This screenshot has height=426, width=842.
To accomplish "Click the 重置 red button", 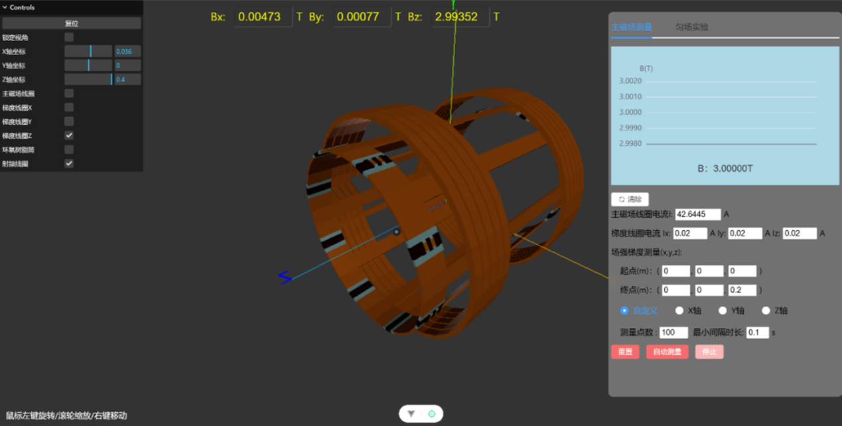I will [625, 352].
